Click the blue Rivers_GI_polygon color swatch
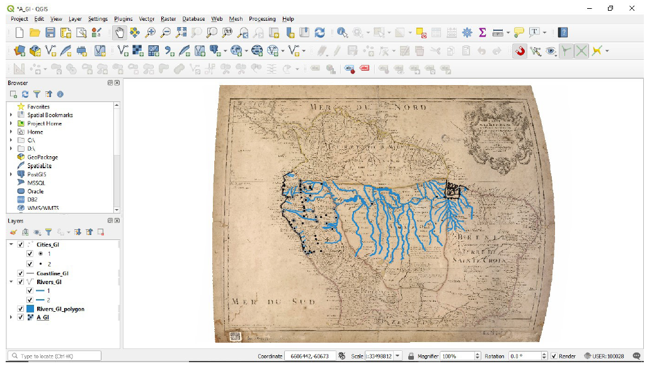 tap(30, 309)
